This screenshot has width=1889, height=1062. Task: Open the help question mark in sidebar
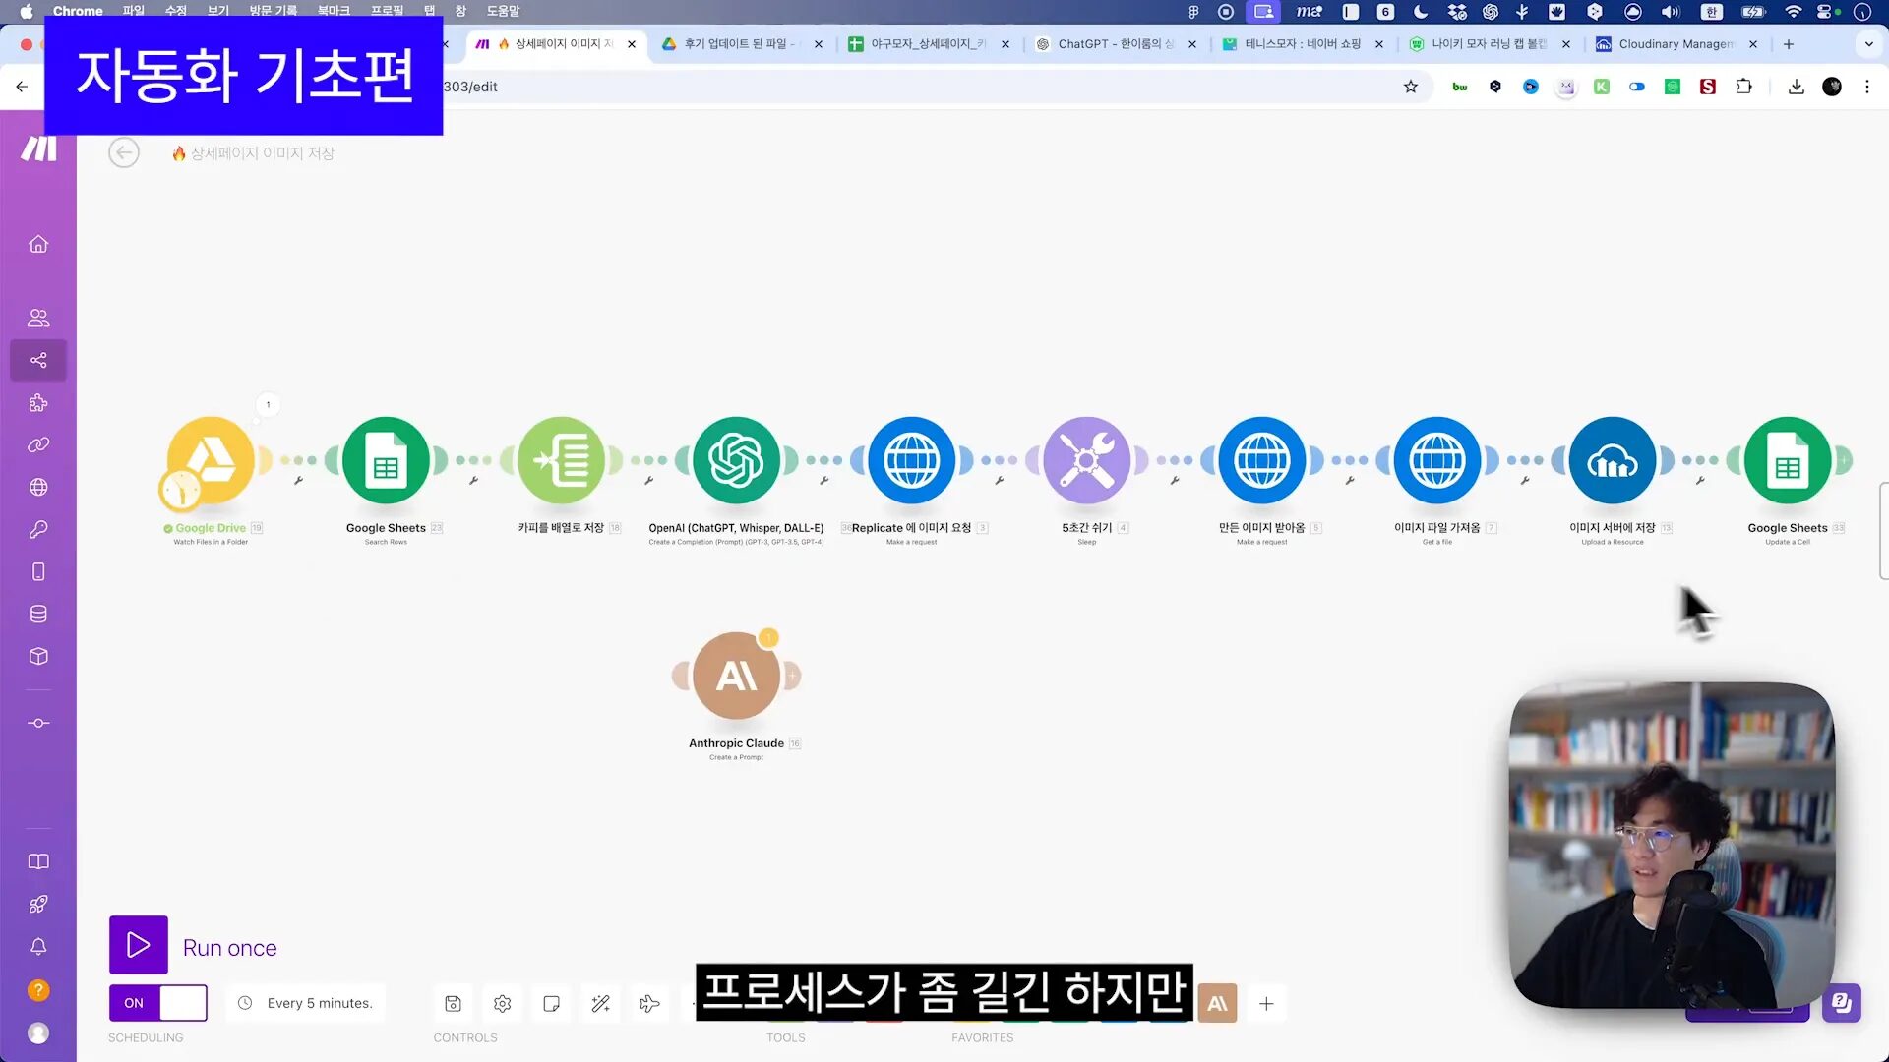[38, 990]
